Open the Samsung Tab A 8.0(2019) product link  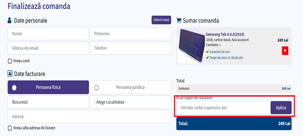[225, 34]
